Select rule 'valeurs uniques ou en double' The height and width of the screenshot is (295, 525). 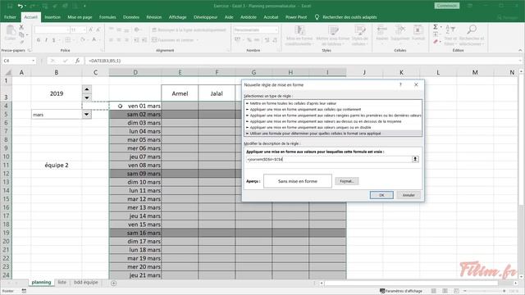coord(333,128)
